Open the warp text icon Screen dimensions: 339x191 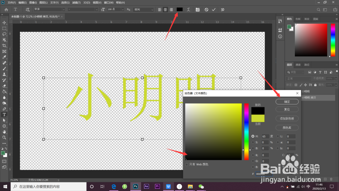(188, 9)
